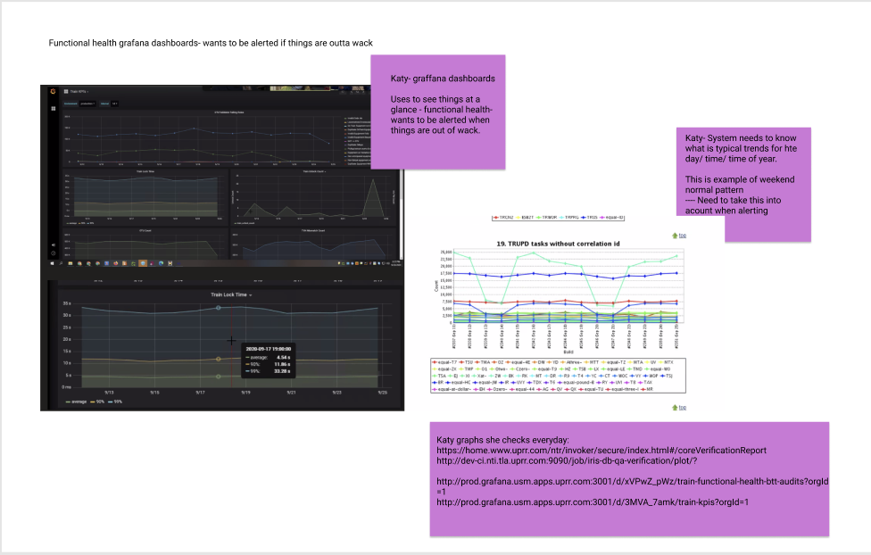
Task: Toggle 'average' series in large Train Lock Time legend
Action: pyautogui.click(x=76, y=402)
